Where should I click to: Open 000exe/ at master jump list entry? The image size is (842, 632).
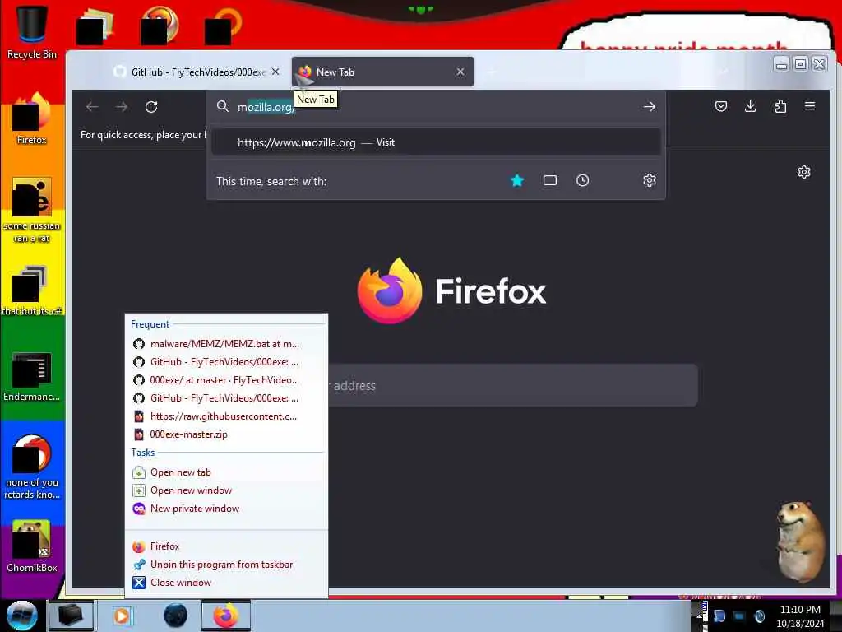tap(225, 380)
